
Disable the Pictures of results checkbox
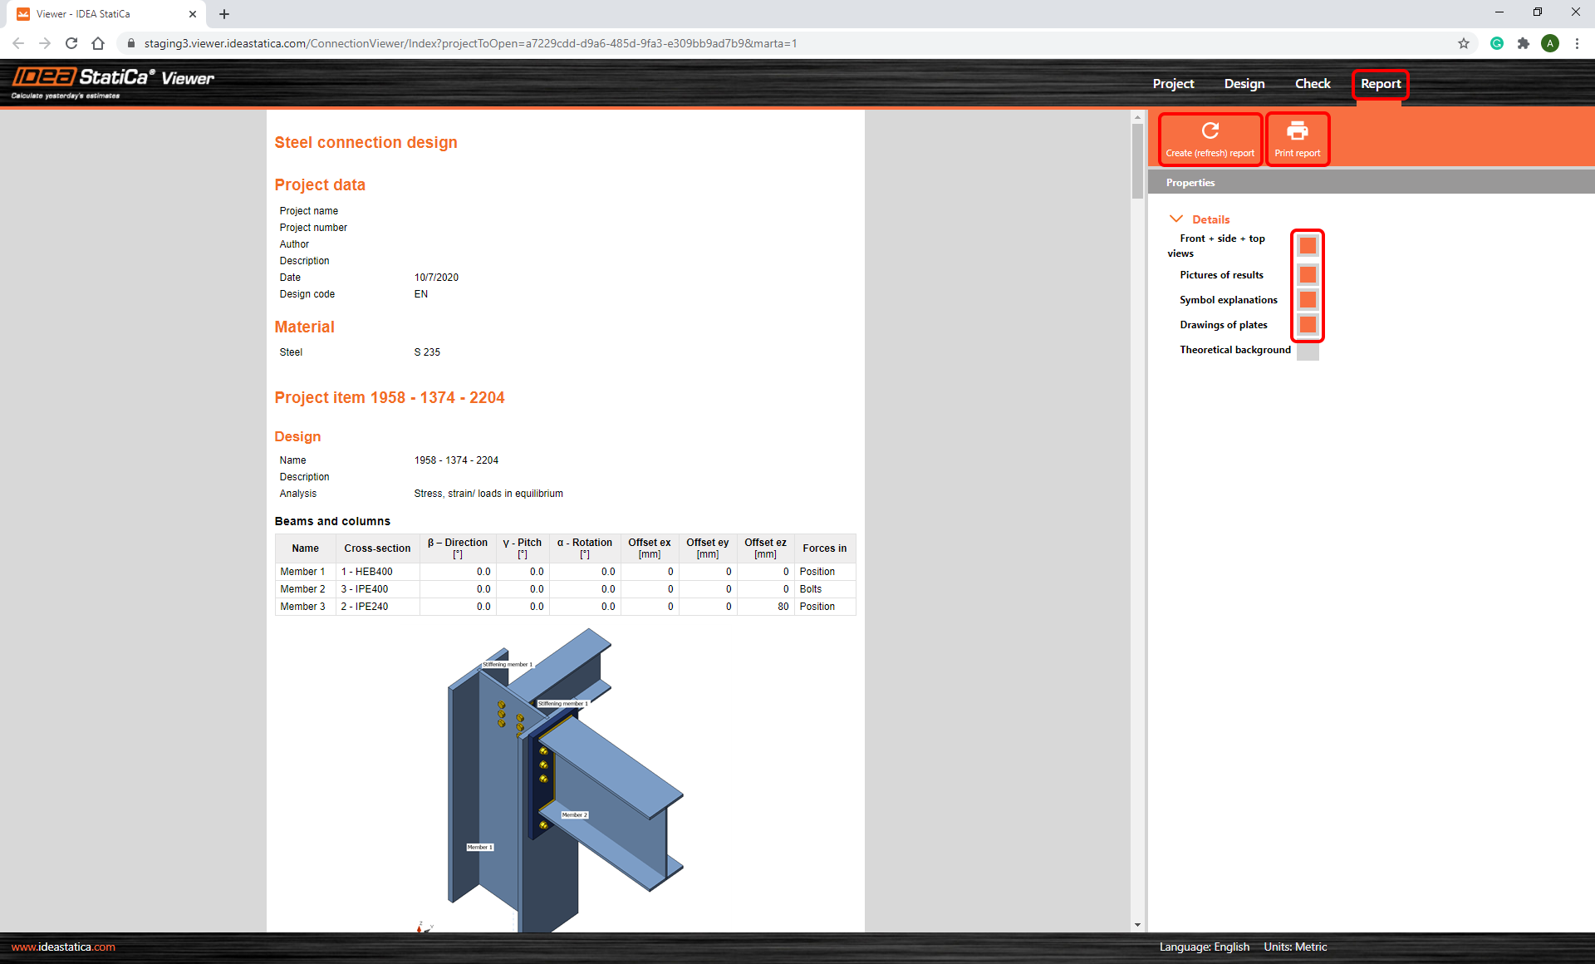pos(1307,274)
